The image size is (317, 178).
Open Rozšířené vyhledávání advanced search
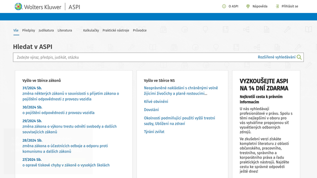coord(276,57)
